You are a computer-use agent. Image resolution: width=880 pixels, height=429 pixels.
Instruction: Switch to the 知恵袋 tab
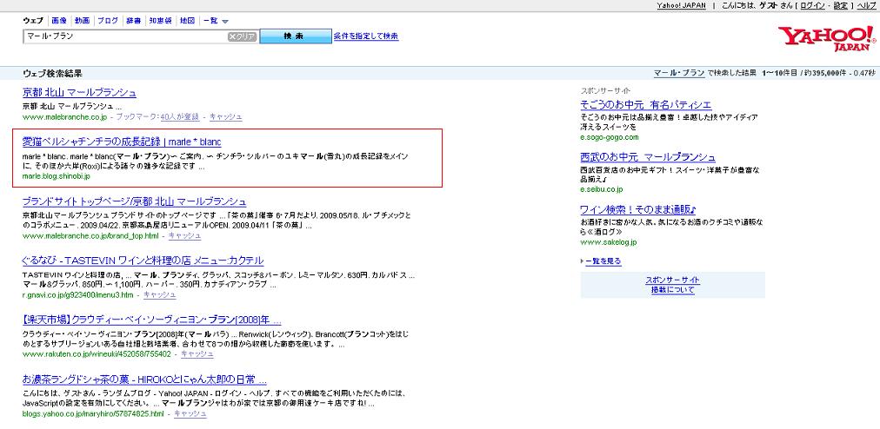click(161, 21)
